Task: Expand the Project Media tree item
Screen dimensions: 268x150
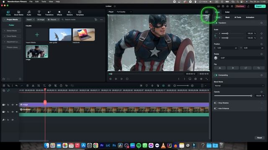Action: click(x=12, y=20)
